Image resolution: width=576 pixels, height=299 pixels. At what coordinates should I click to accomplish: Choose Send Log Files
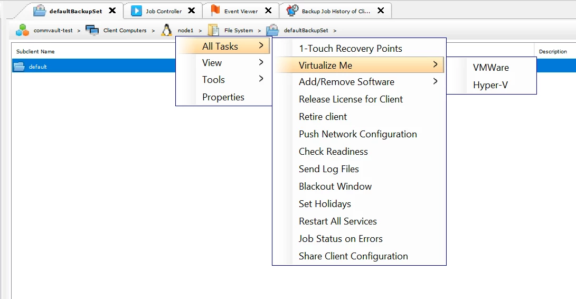(359, 169)
